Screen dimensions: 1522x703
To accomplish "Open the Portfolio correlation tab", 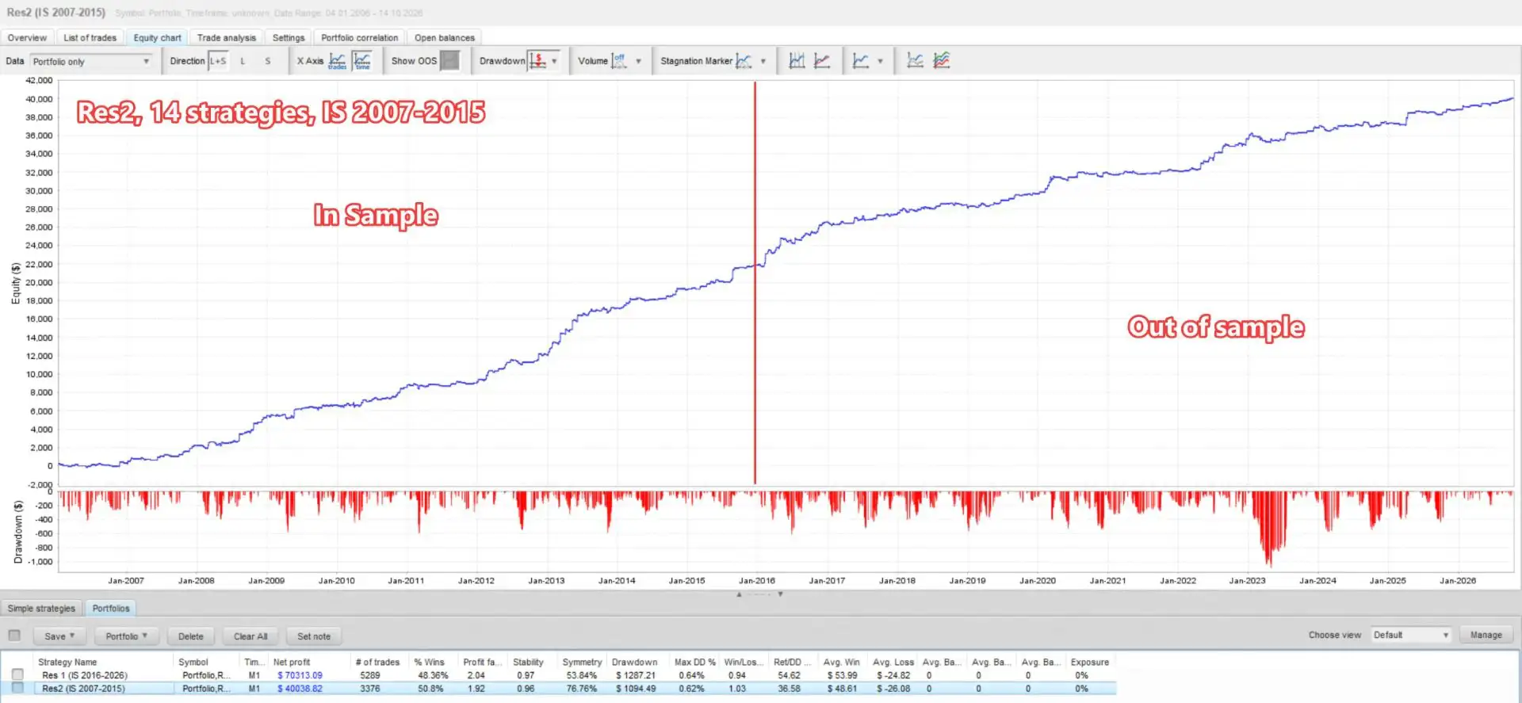I will (360, 37).
